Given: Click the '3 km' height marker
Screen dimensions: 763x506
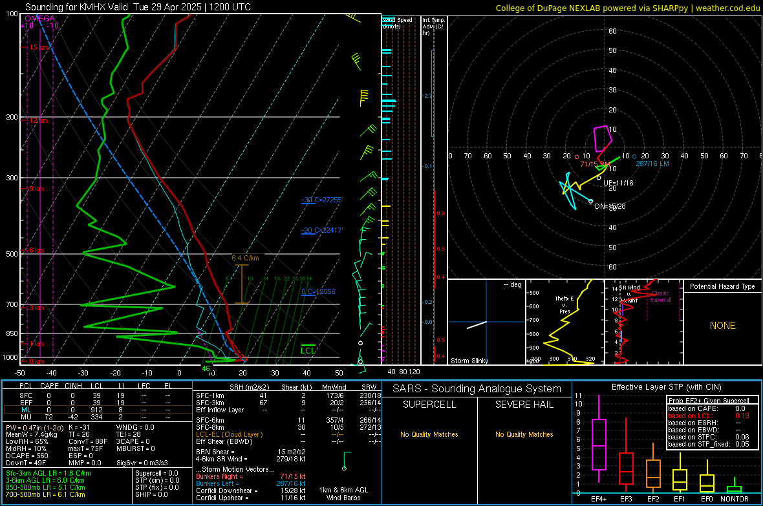Looking at the screenshot, I should point(36,308).
